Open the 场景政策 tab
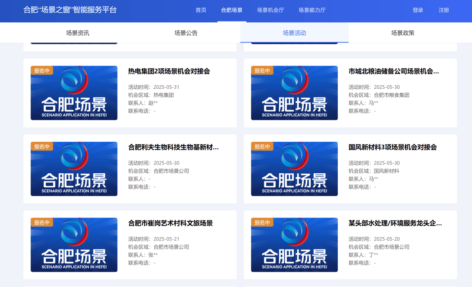The width and height of the screenshot is (472, 287). (x=403, y=33)
